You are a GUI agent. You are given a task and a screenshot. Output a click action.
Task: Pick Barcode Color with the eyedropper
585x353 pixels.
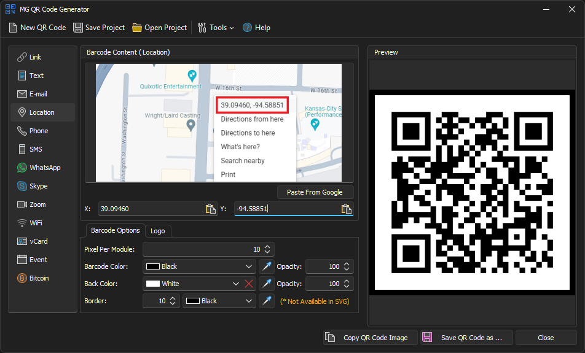pyautogui.click(x=267, y=266)
